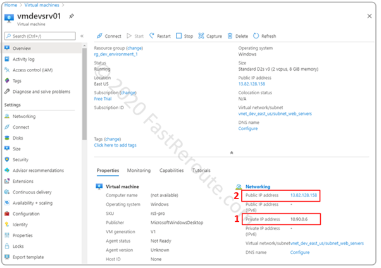Select the SKU value rs5-pro
Image resolution: width=381 pixels, height=268 pixels.
tap(158, 214)
